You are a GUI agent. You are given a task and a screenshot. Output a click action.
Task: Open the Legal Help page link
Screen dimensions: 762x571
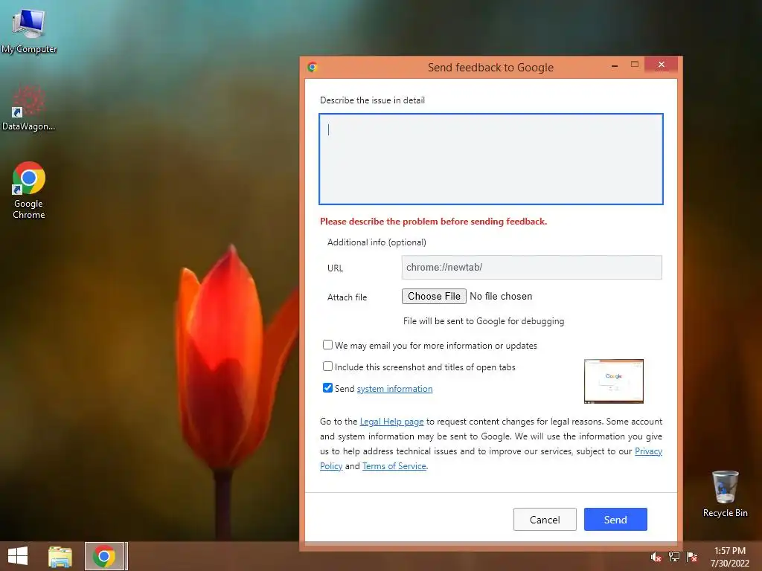tap(391, 422)
